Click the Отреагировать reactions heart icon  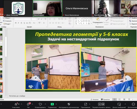pos(40,104)
